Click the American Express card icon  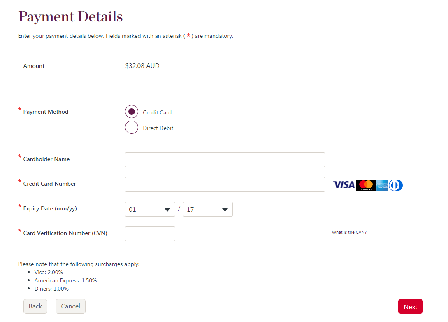coord(381,185)
